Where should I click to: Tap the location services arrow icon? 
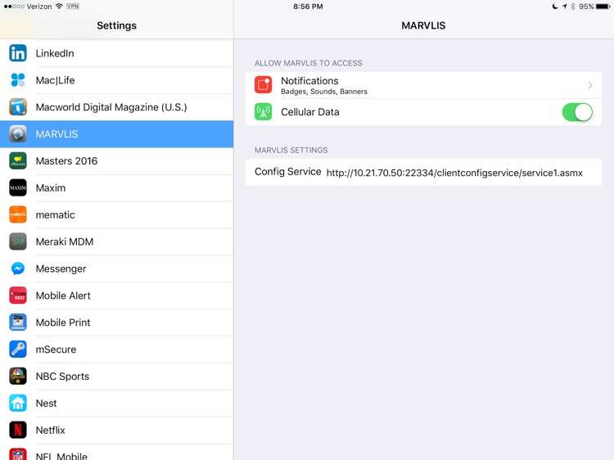564,7
